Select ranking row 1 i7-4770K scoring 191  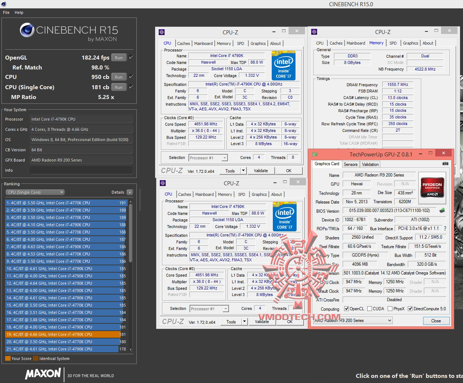pos(66,203)
